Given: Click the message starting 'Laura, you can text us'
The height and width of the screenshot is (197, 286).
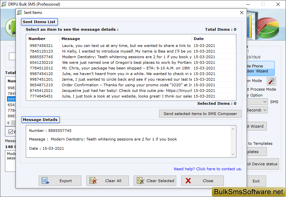Looking at the screenshot, I should tap(126, 46).
